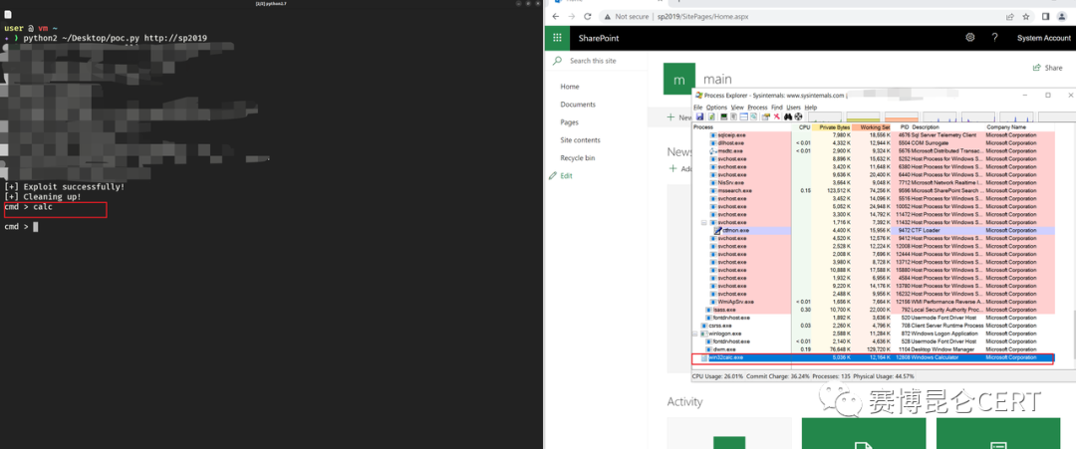The width and height of the screenshot is (1076, 449).
Task: Click the Save icon in Process Explorer toolbar
Action: pos(700,116)
